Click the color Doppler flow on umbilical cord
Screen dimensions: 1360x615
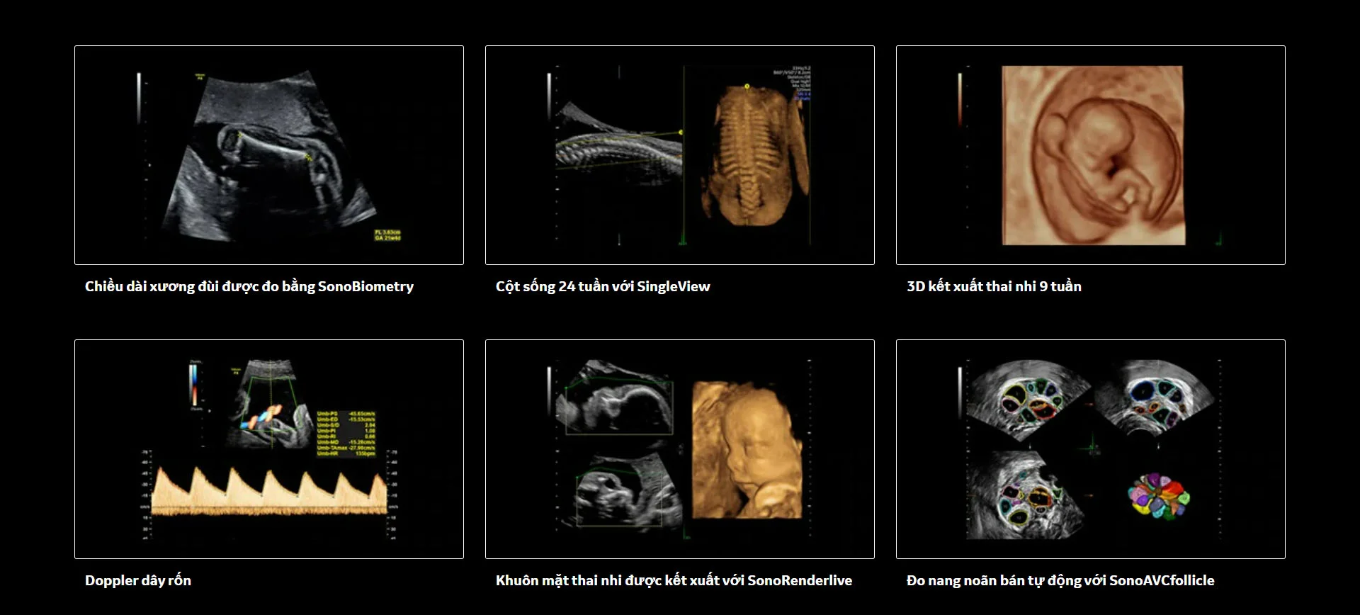point(261,418)
